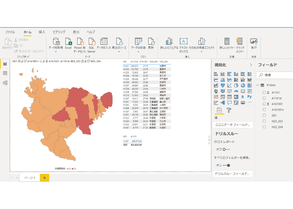The height and width of the screenshot is (209, 293).
Task: Select the area chart visual
Action: 223,80
